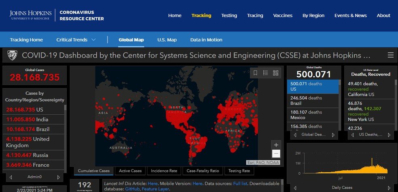Open the Feature Layer link
This screenshot has width=398, height=192.
tap(155, 189)
